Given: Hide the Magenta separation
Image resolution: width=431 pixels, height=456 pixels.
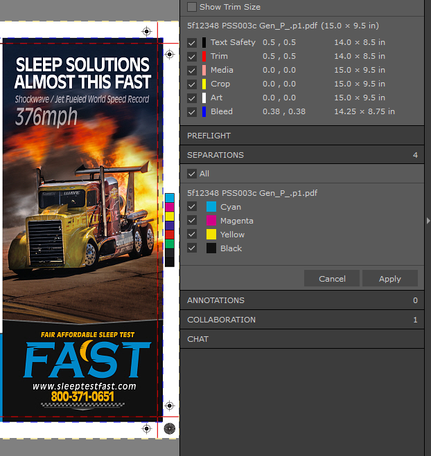Looking at the screenshot, I should (192, 221).
